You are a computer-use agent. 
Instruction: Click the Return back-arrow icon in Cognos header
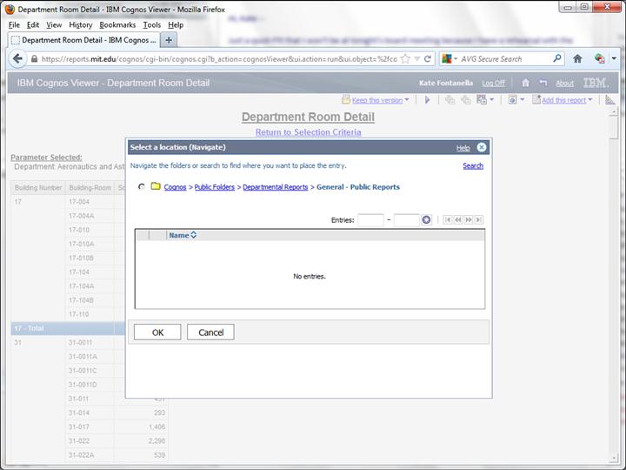(x=543, y=83)
